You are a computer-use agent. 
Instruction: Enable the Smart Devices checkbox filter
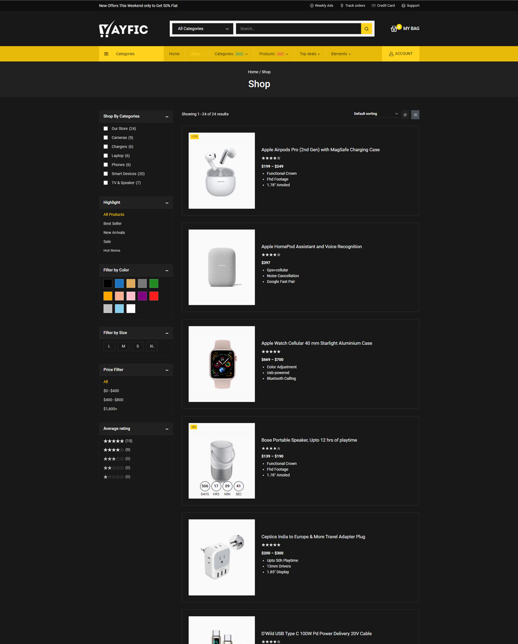pyautogui.click(x=106, y=174)
